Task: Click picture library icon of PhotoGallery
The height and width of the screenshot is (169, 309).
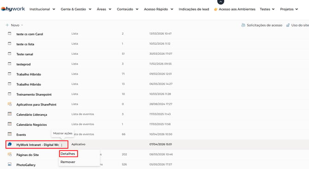Action: click(10, 164)
